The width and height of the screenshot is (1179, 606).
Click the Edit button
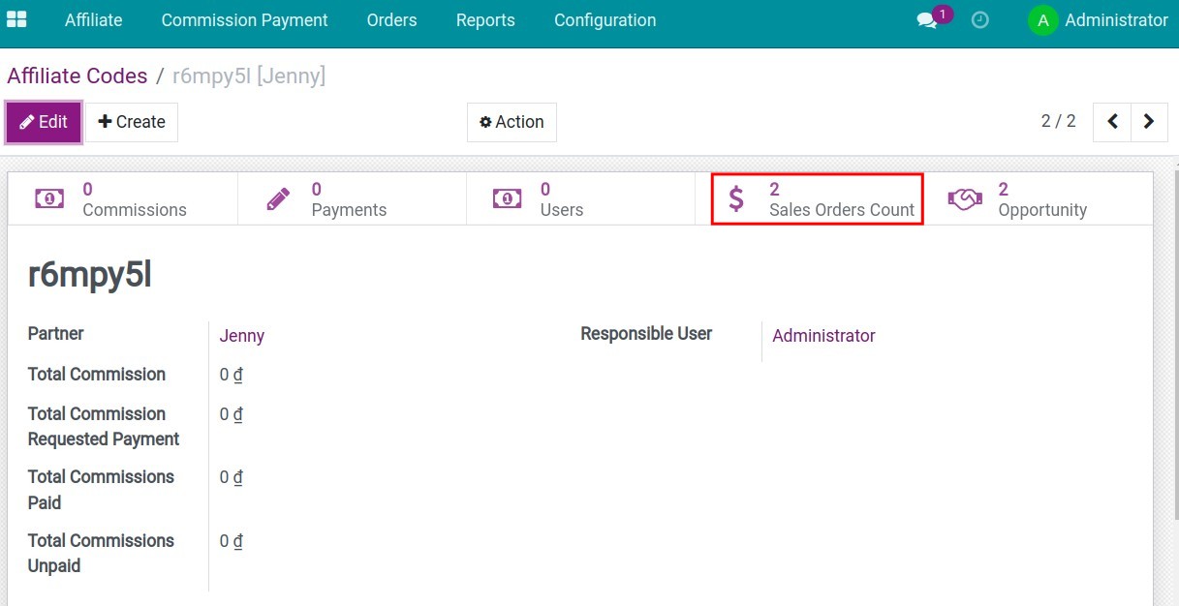(x=44, y=122)
